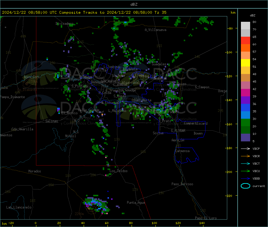Viewport: 268px width, 227px height.
Task: Click the 'Tz 35' text in header
Action: pos(160,12)
